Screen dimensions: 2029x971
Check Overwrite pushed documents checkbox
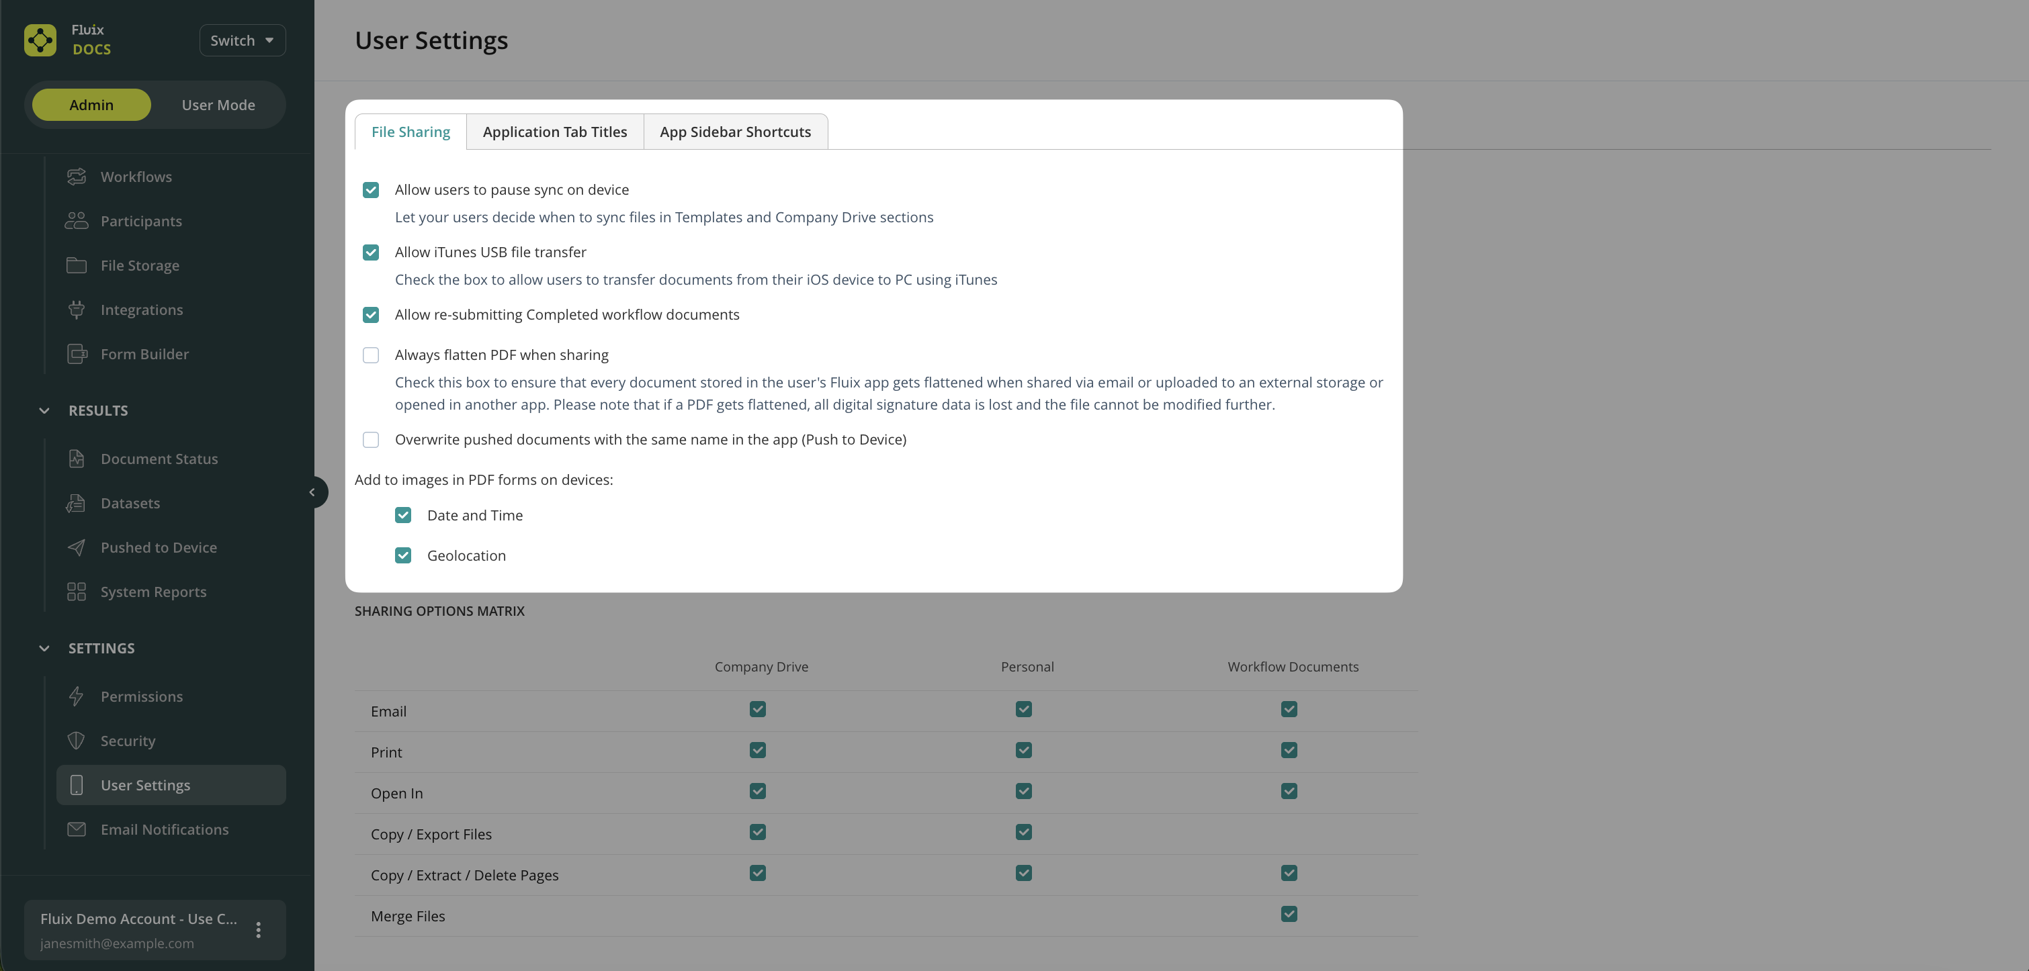371,439
